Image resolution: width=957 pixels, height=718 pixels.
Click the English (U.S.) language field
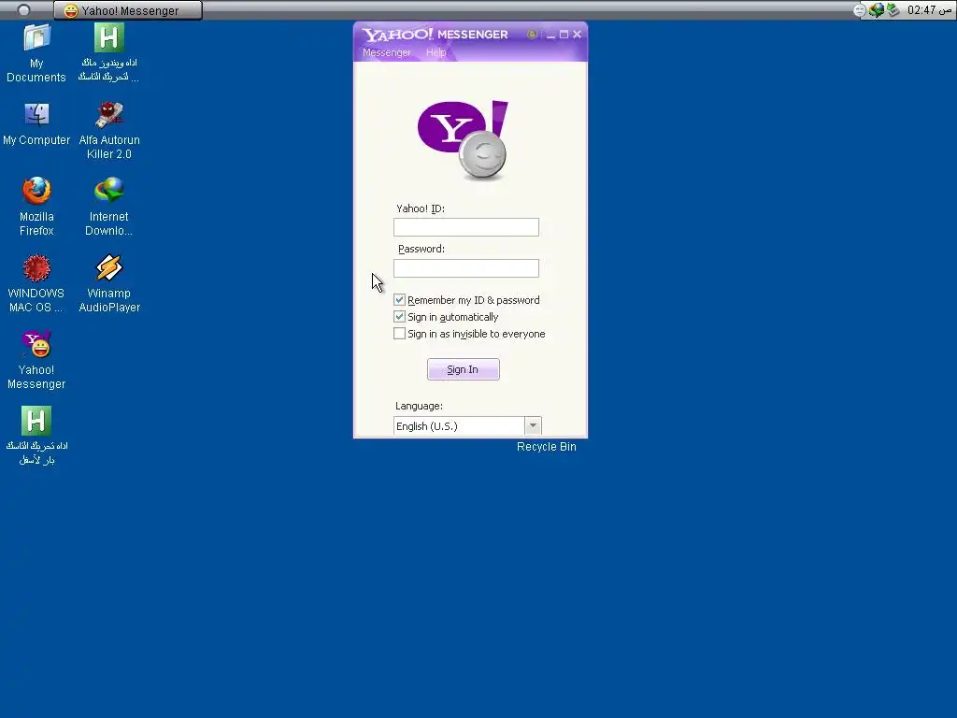(459, 426)
